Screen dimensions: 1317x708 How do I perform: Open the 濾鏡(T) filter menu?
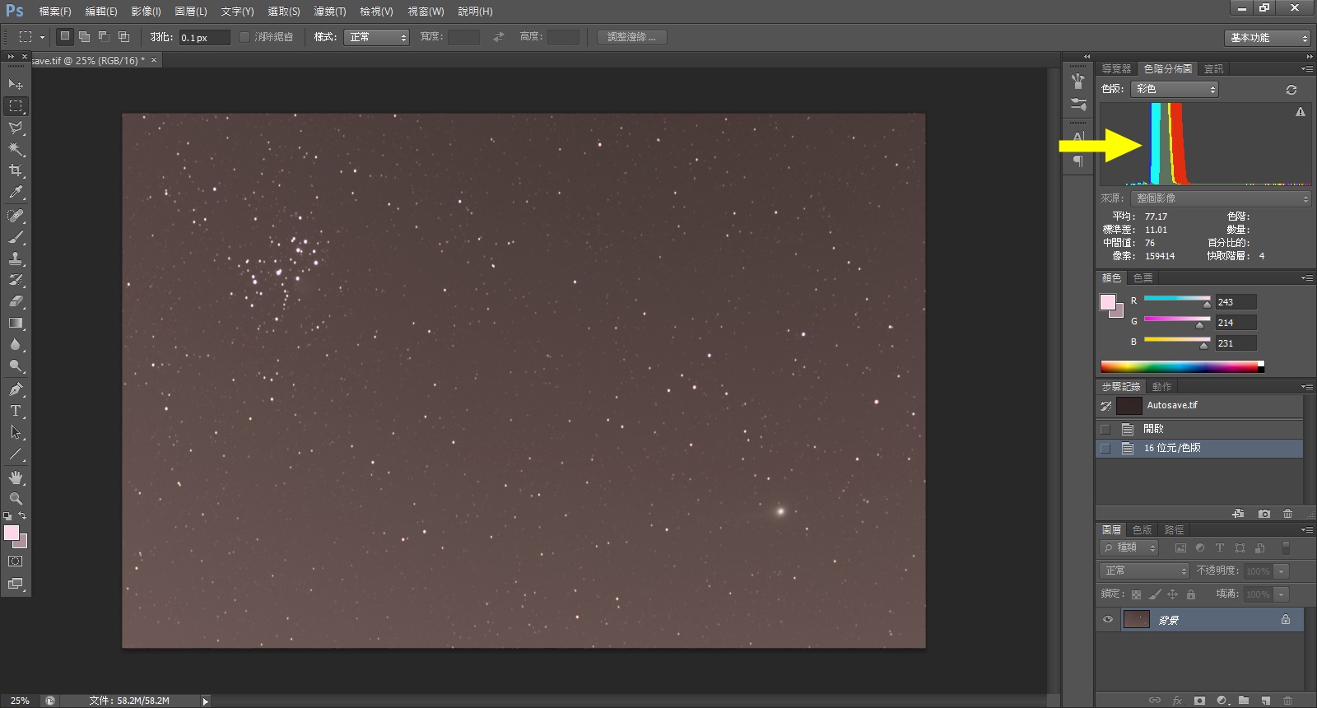pos(329,12)
